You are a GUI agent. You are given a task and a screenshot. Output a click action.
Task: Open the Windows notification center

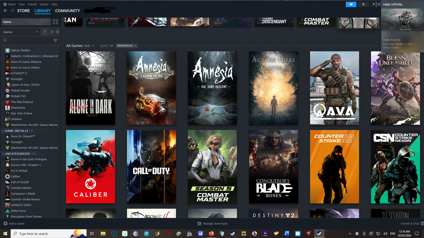click(x=417, y=233)
